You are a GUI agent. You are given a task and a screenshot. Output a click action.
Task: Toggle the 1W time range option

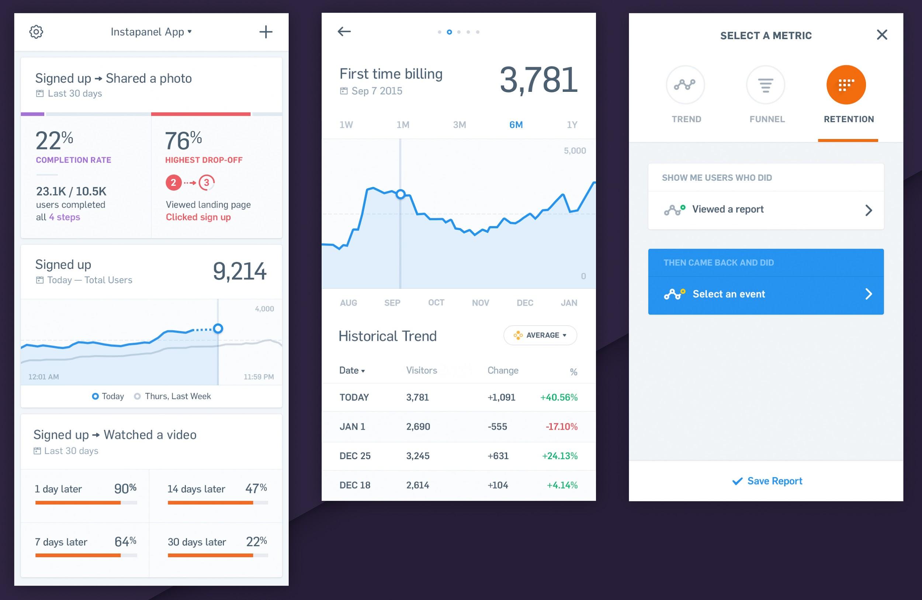347,125
